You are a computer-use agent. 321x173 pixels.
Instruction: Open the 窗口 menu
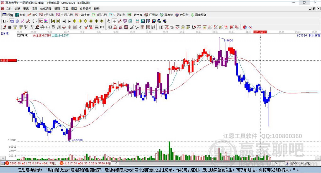point(74,8)
